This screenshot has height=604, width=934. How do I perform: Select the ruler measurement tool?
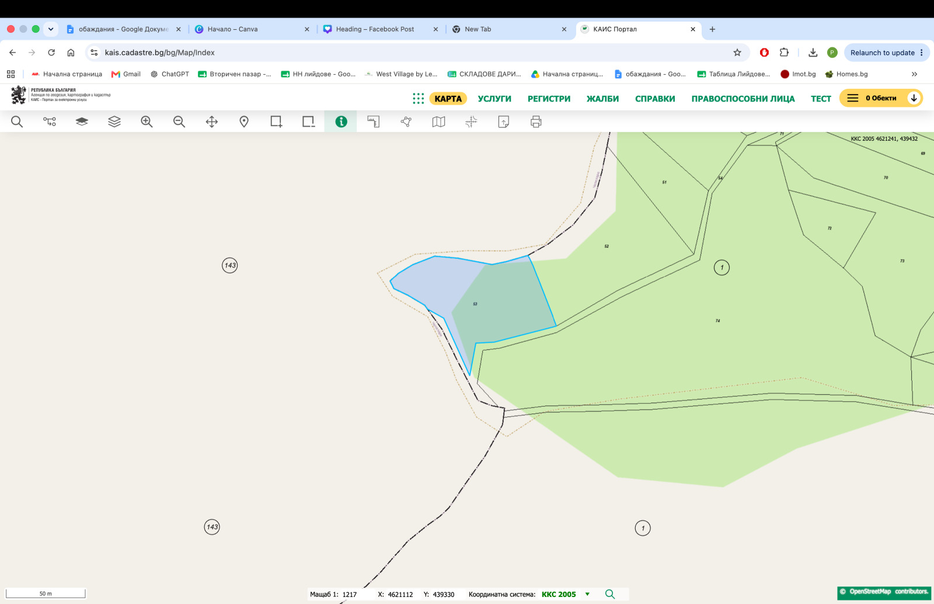point(374,122)
